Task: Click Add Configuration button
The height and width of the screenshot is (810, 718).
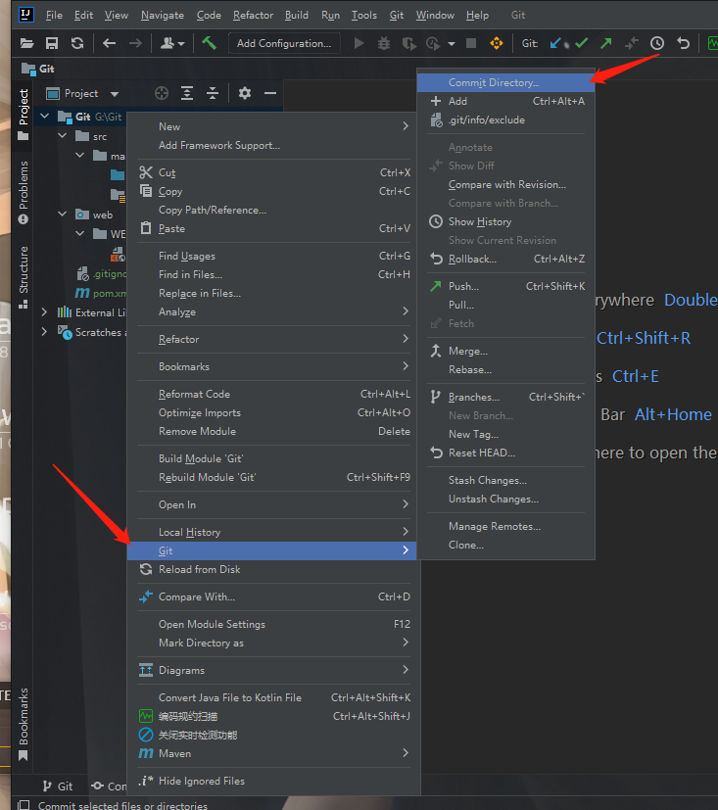Action: coord(284,43)
